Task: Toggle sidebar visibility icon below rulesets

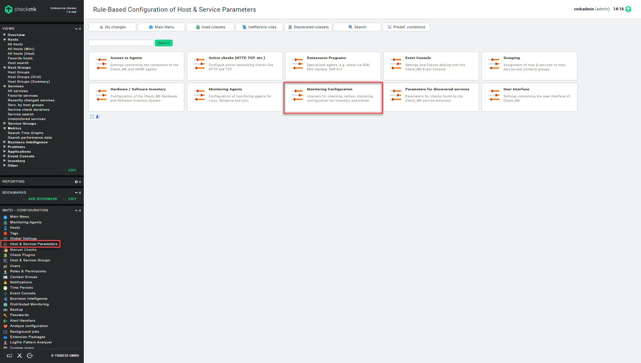Action: point(98,117)
